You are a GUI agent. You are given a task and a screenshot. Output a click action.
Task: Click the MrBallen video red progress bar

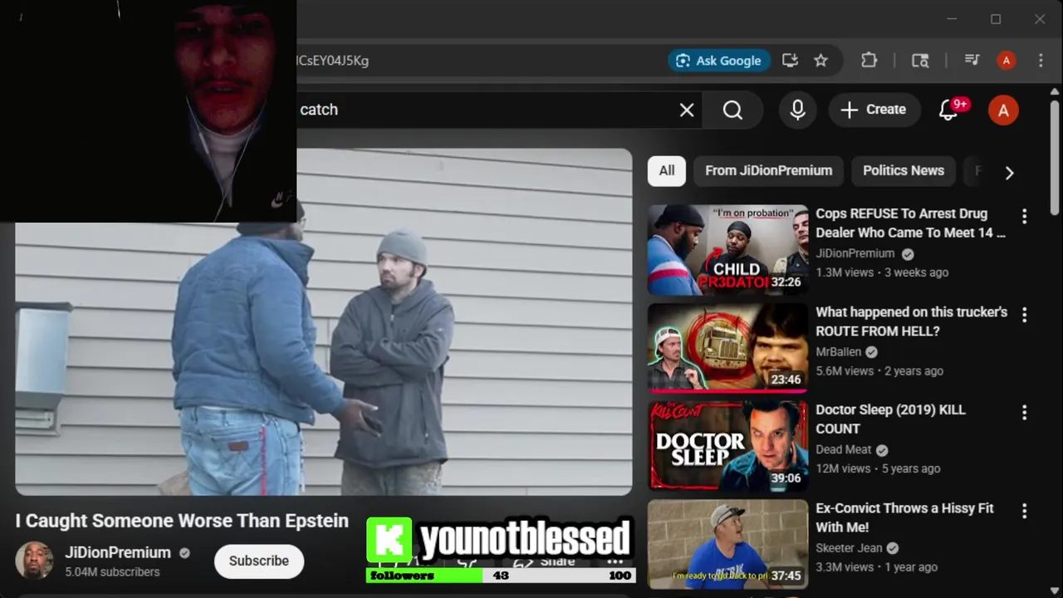(x=727, y=390)
